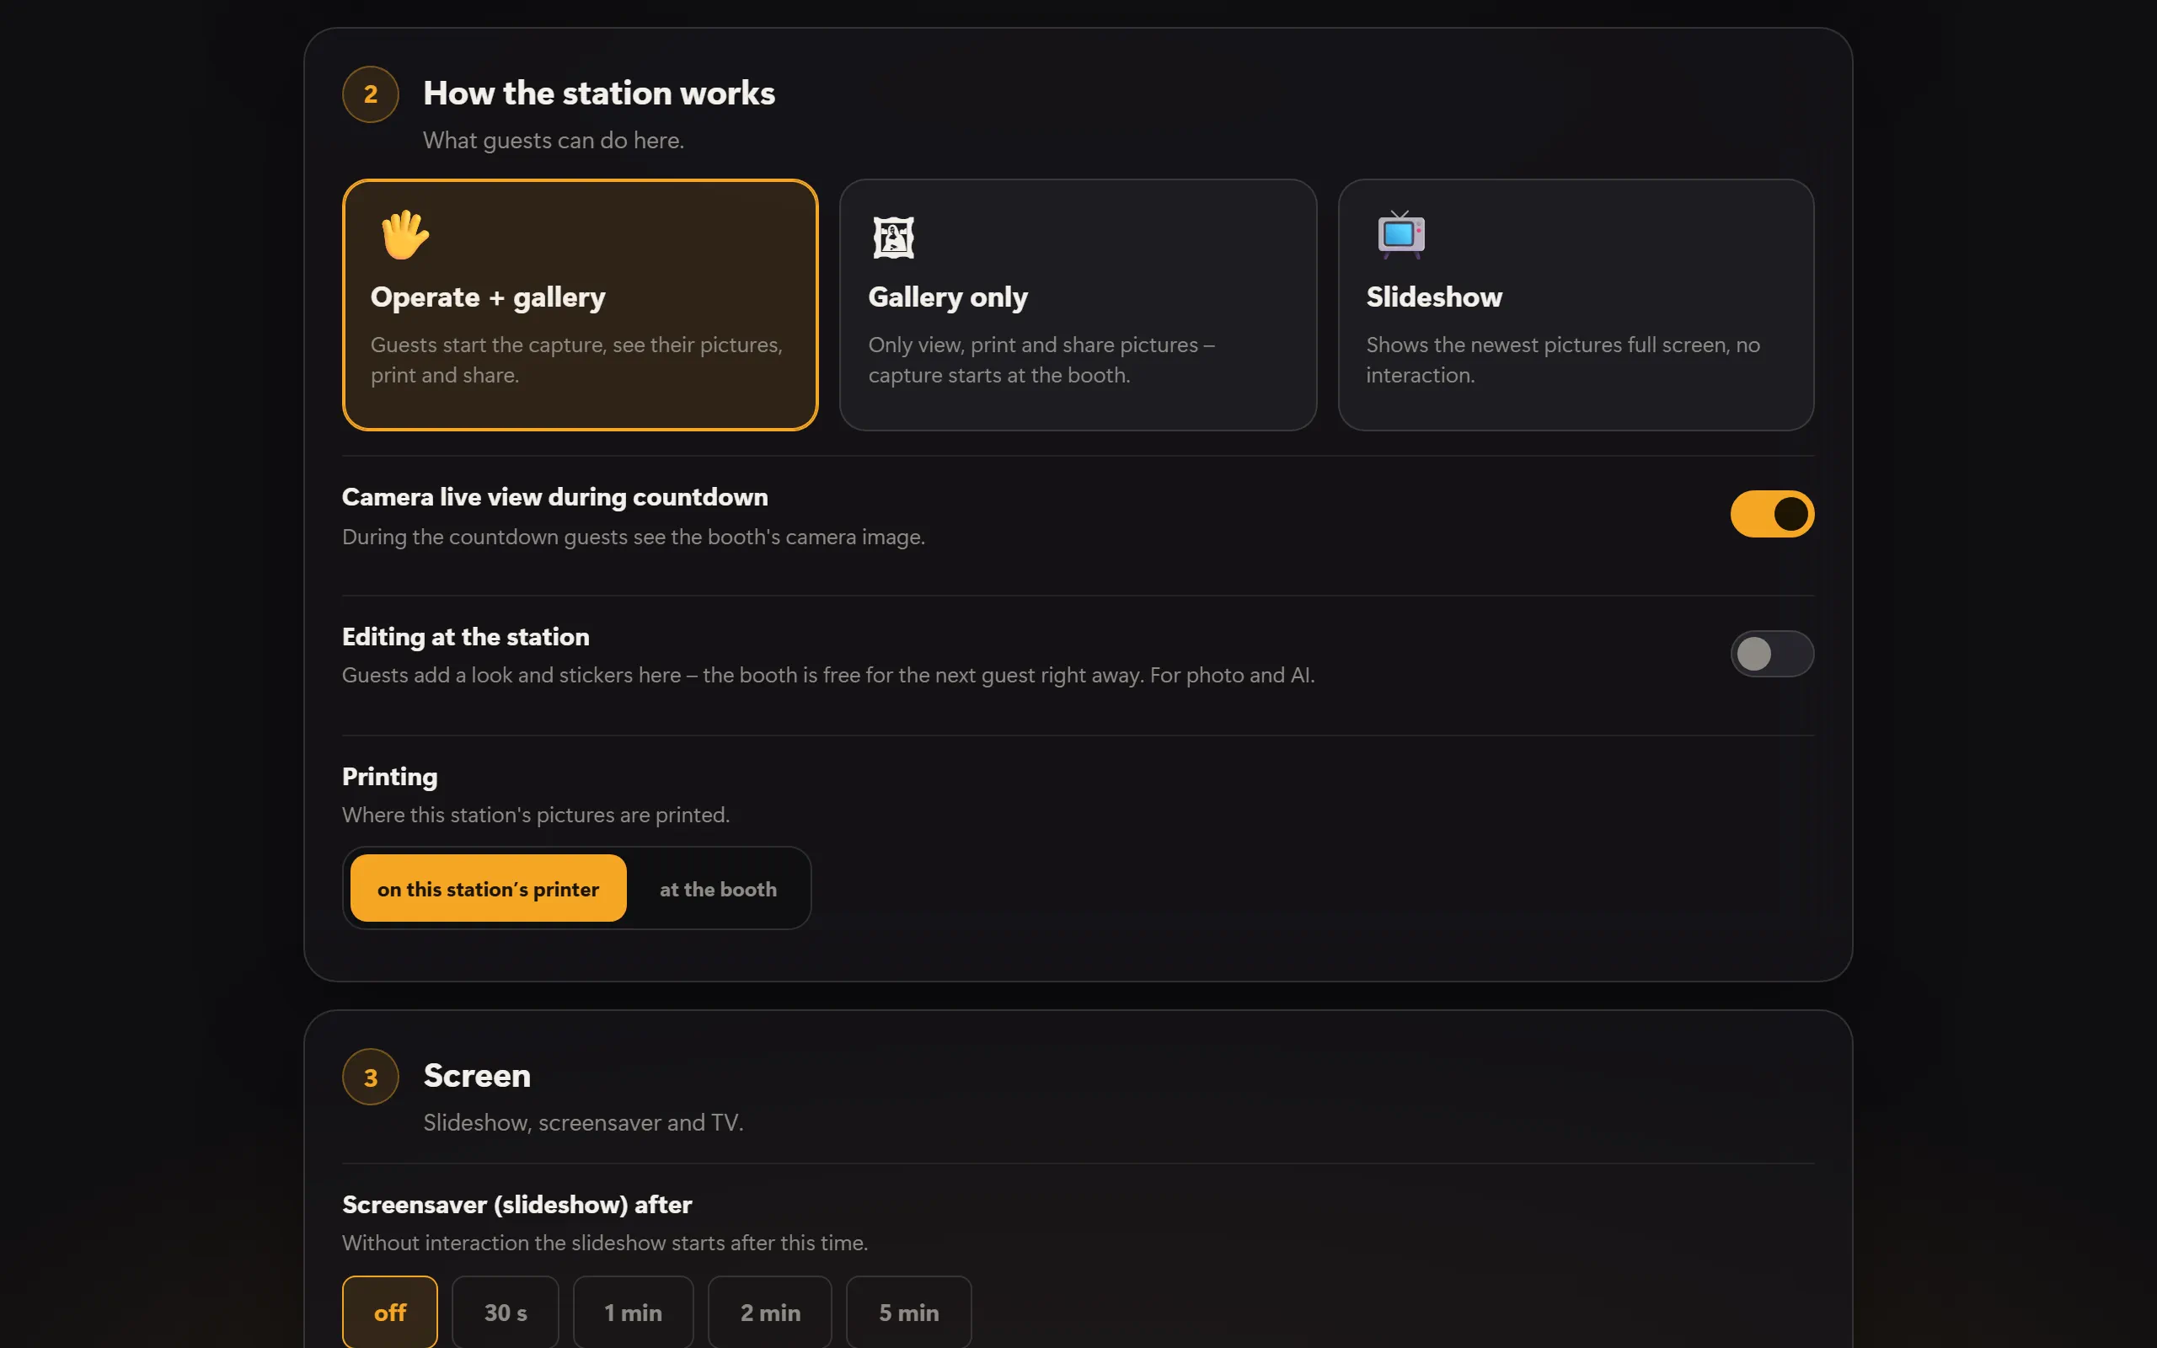Choose 1 min screensaver delay
The height and width of the screenshot is (1348, 2157).
tap(634, 1313)
